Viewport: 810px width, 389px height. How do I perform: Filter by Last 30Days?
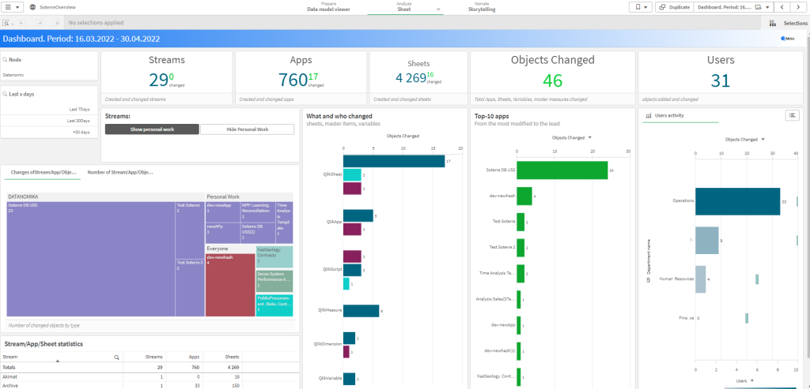tap(49, 121)
